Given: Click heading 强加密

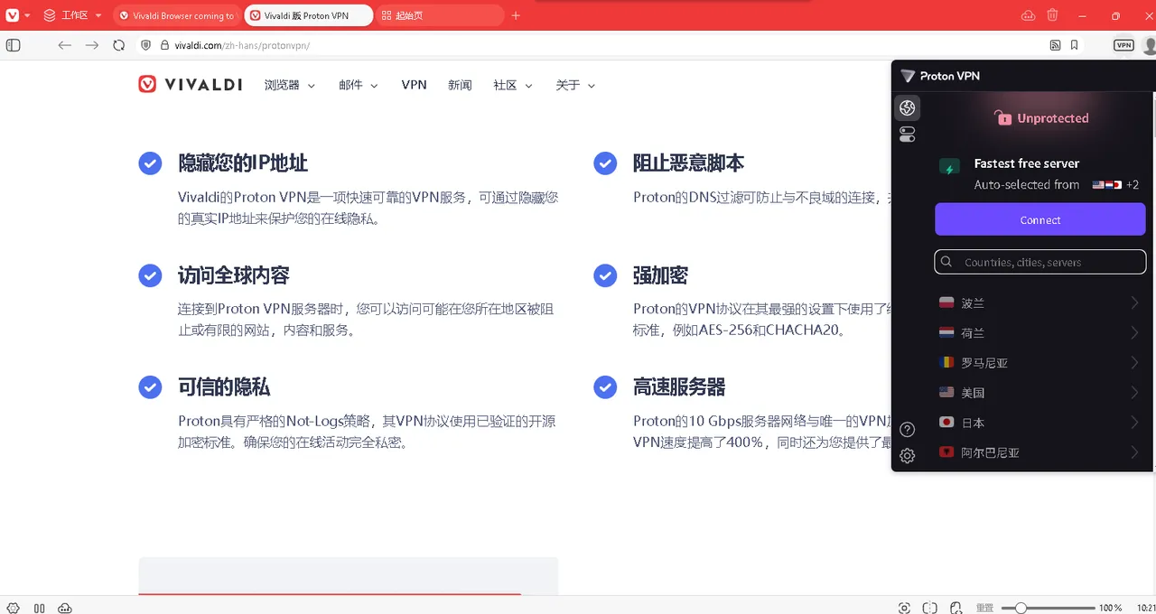Looking at the screenshot, I should click(660, 275).
